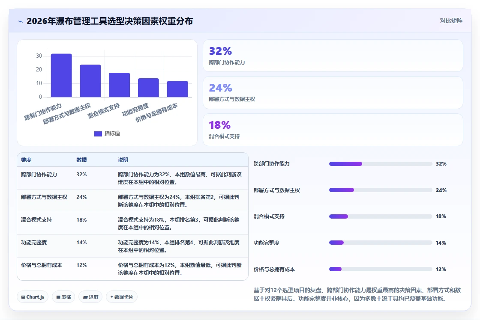Click the y-axis tick label 10
Viewport: 480px width, 320px height.
click(x=39, y=83)
